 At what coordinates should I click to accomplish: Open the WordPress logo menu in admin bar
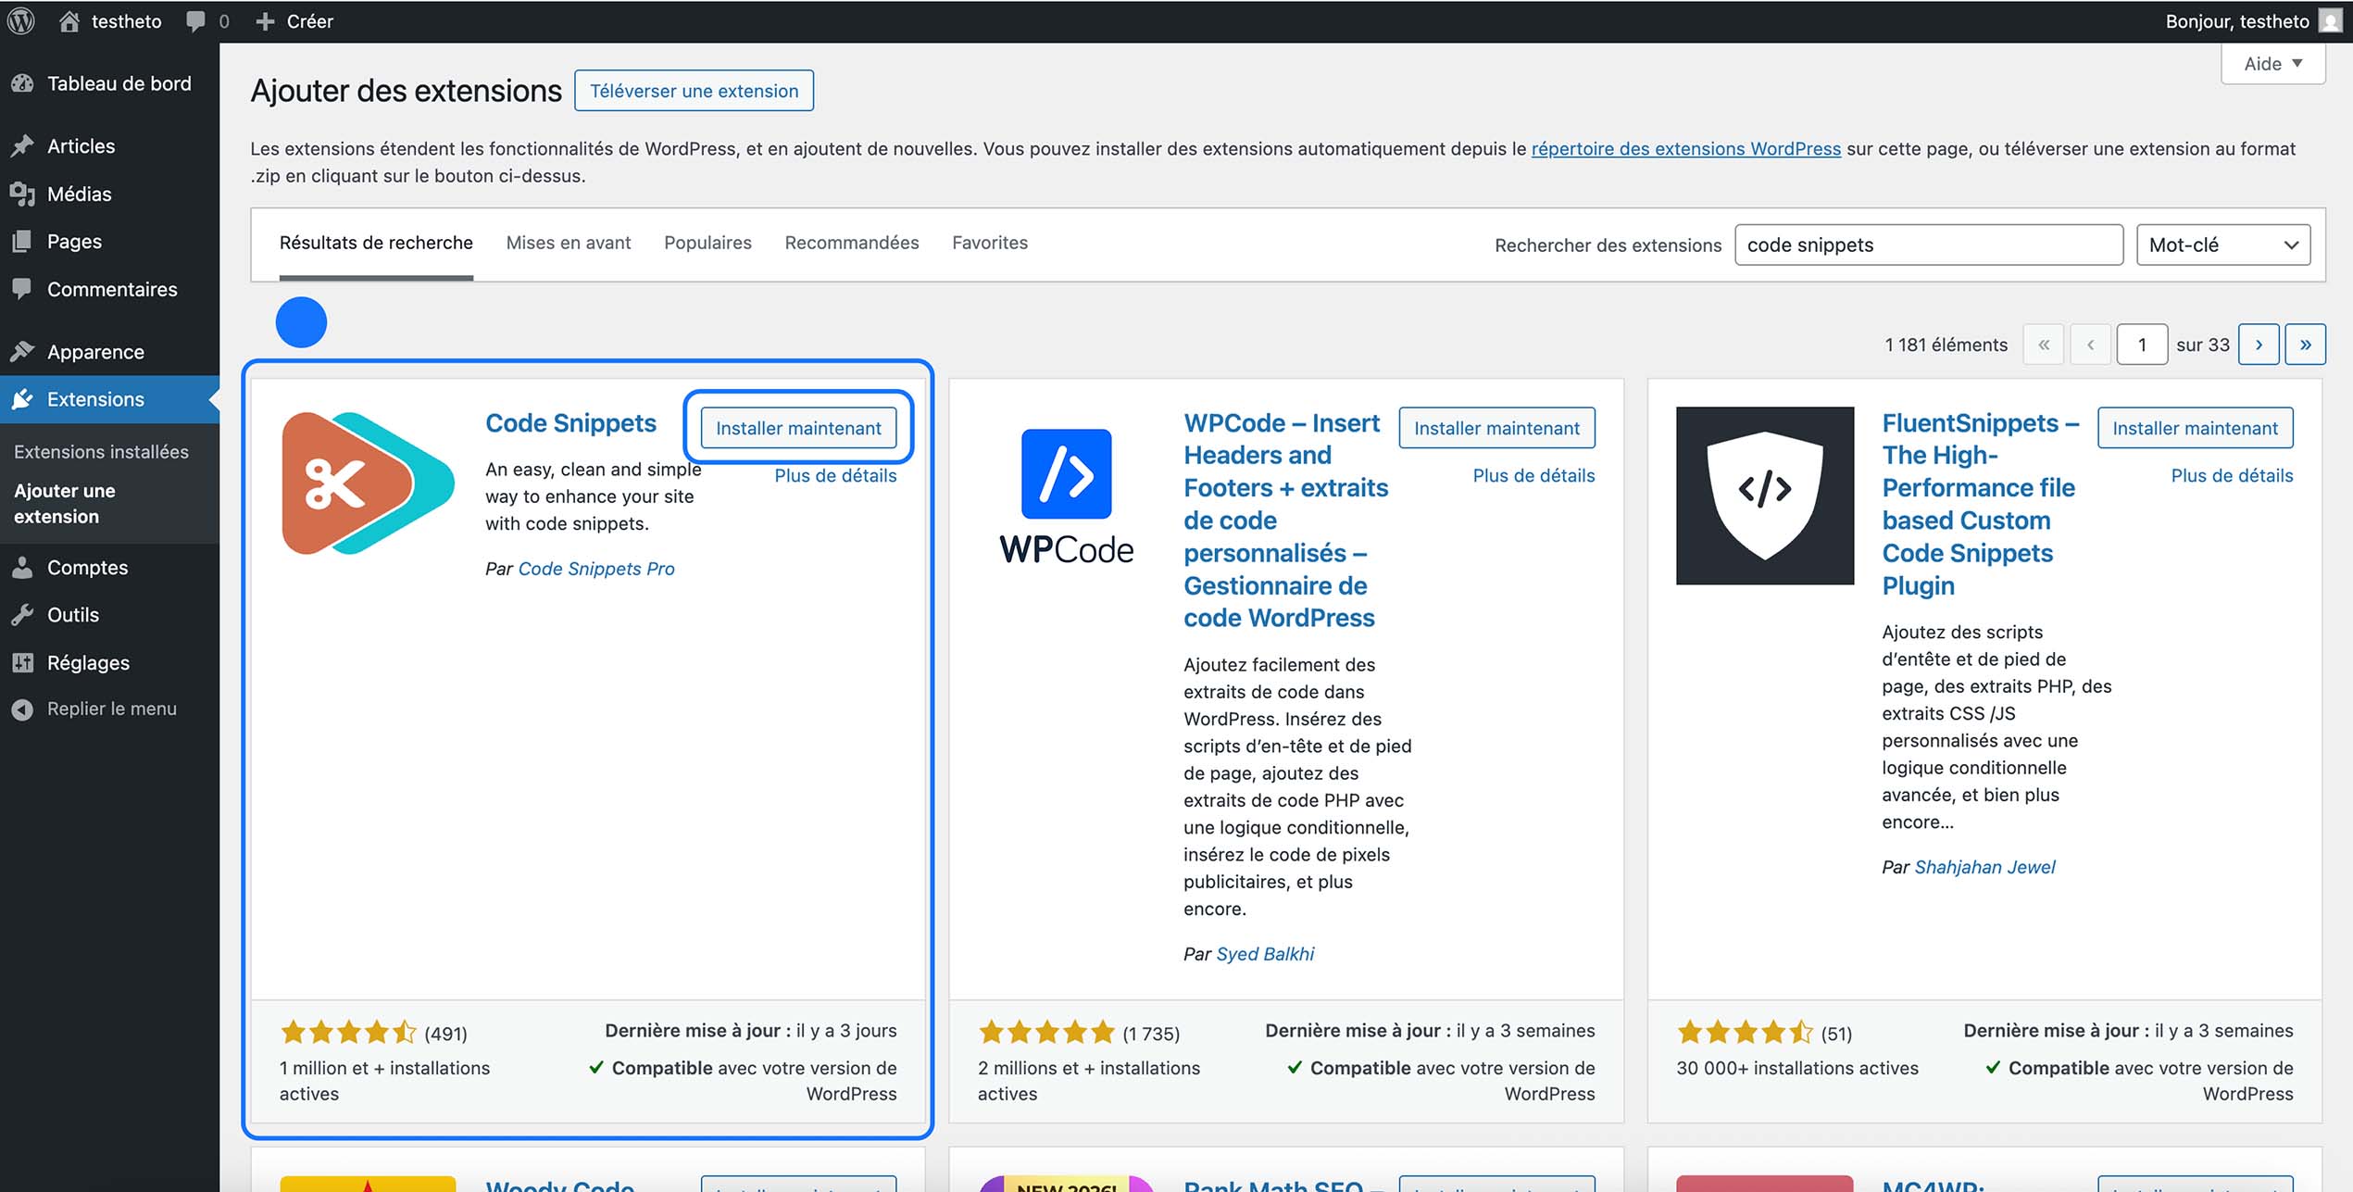pos(20,20)
